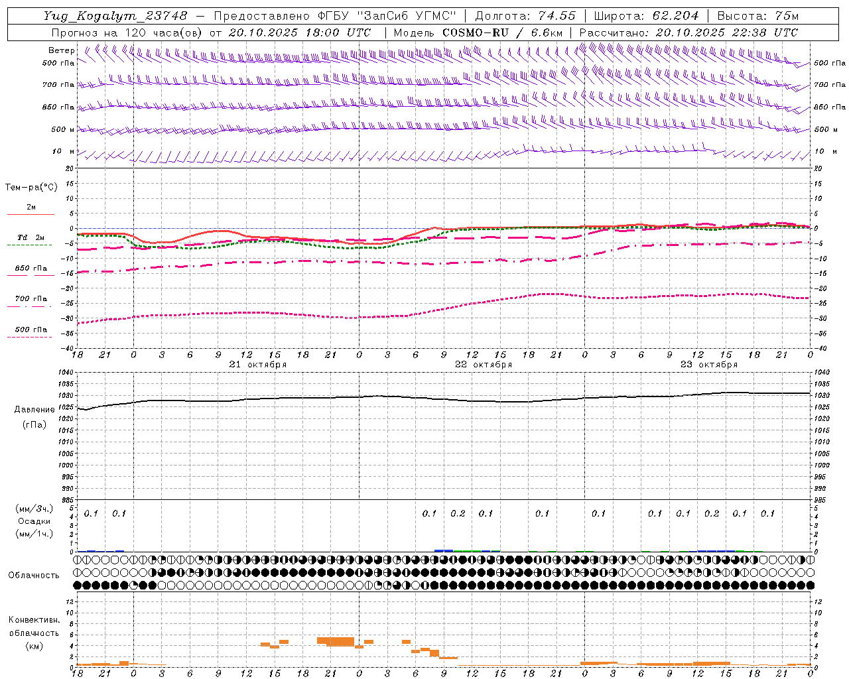Click the 20 value on right temperature axis
849x679 pixels.
(x=818, y=168)
